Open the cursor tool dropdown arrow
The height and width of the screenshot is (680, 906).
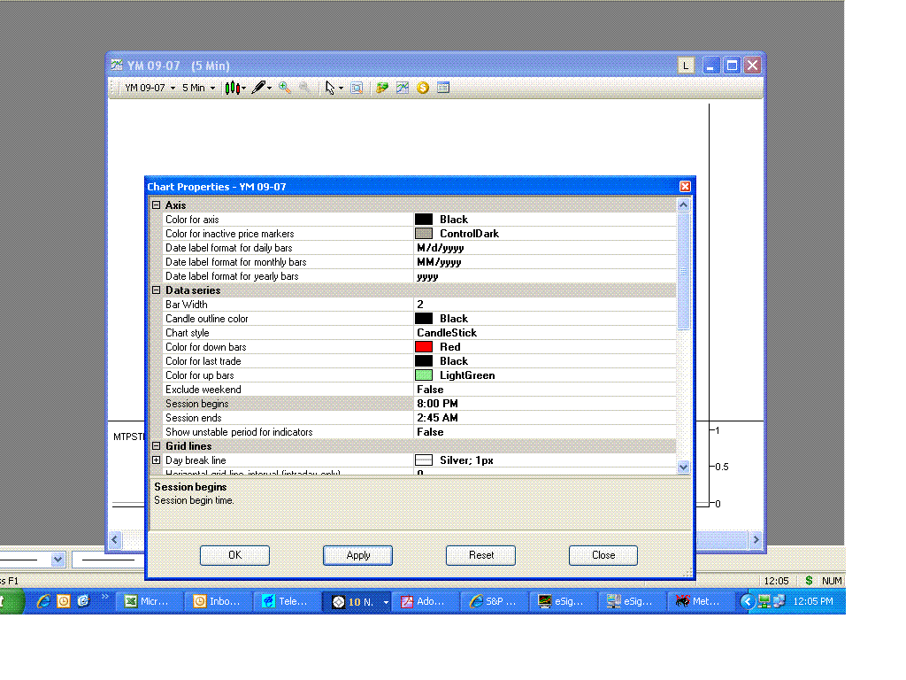341,89
